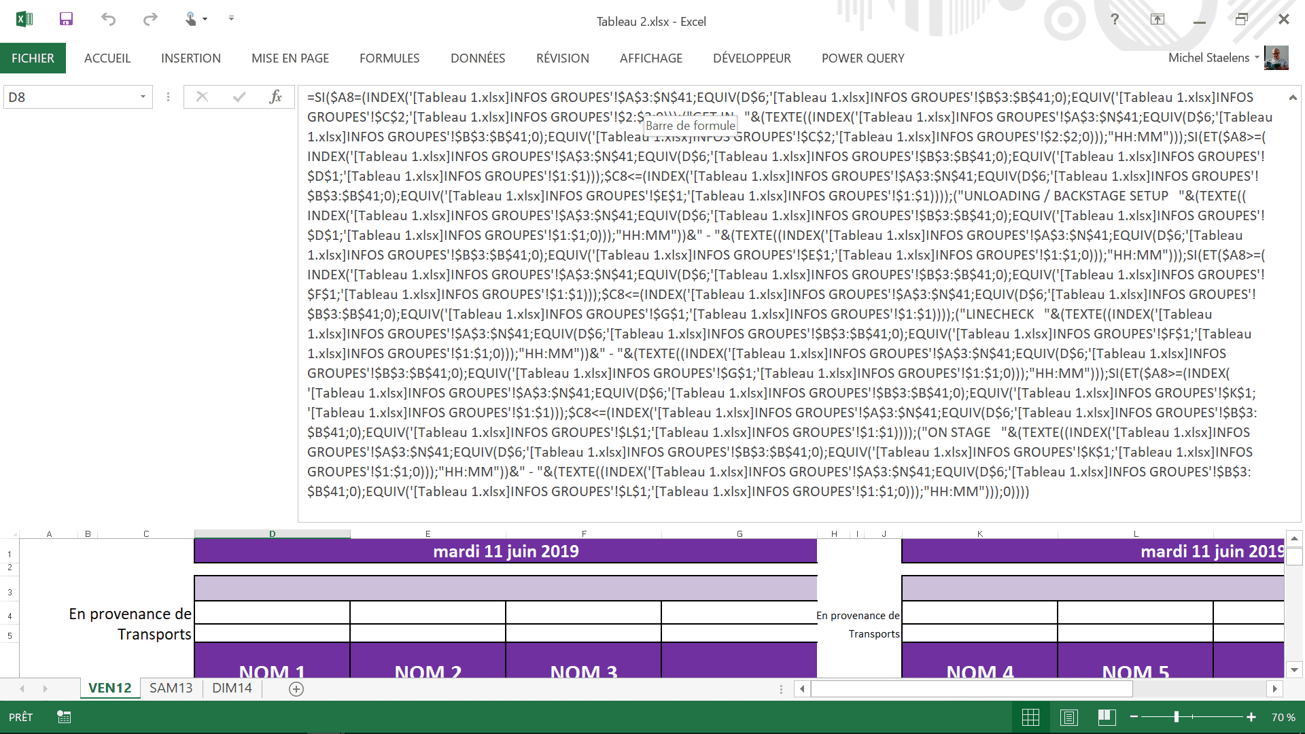The height and width of the screenshot is (734, 1305).
Task: Open the FICHIER menu
Action: pos(33,58)
